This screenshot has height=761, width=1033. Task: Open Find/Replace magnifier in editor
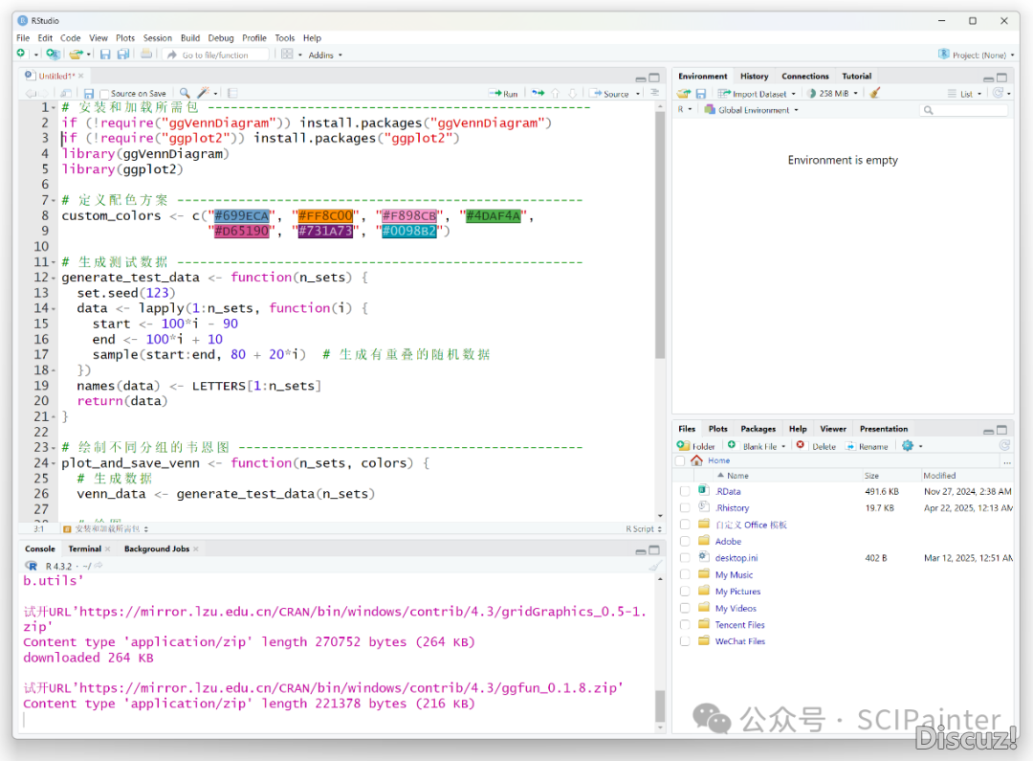tap(185, 94)
